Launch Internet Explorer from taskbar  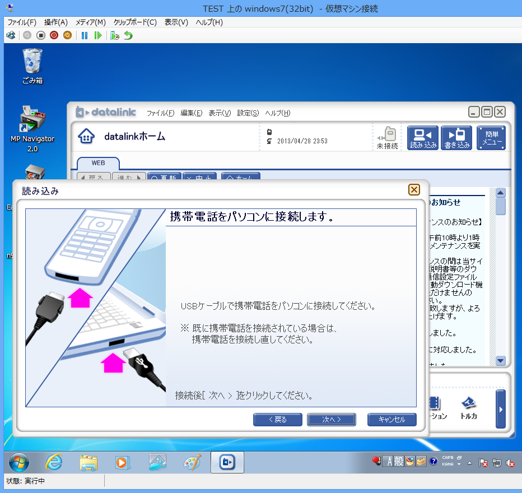click(x=54, y=462)
